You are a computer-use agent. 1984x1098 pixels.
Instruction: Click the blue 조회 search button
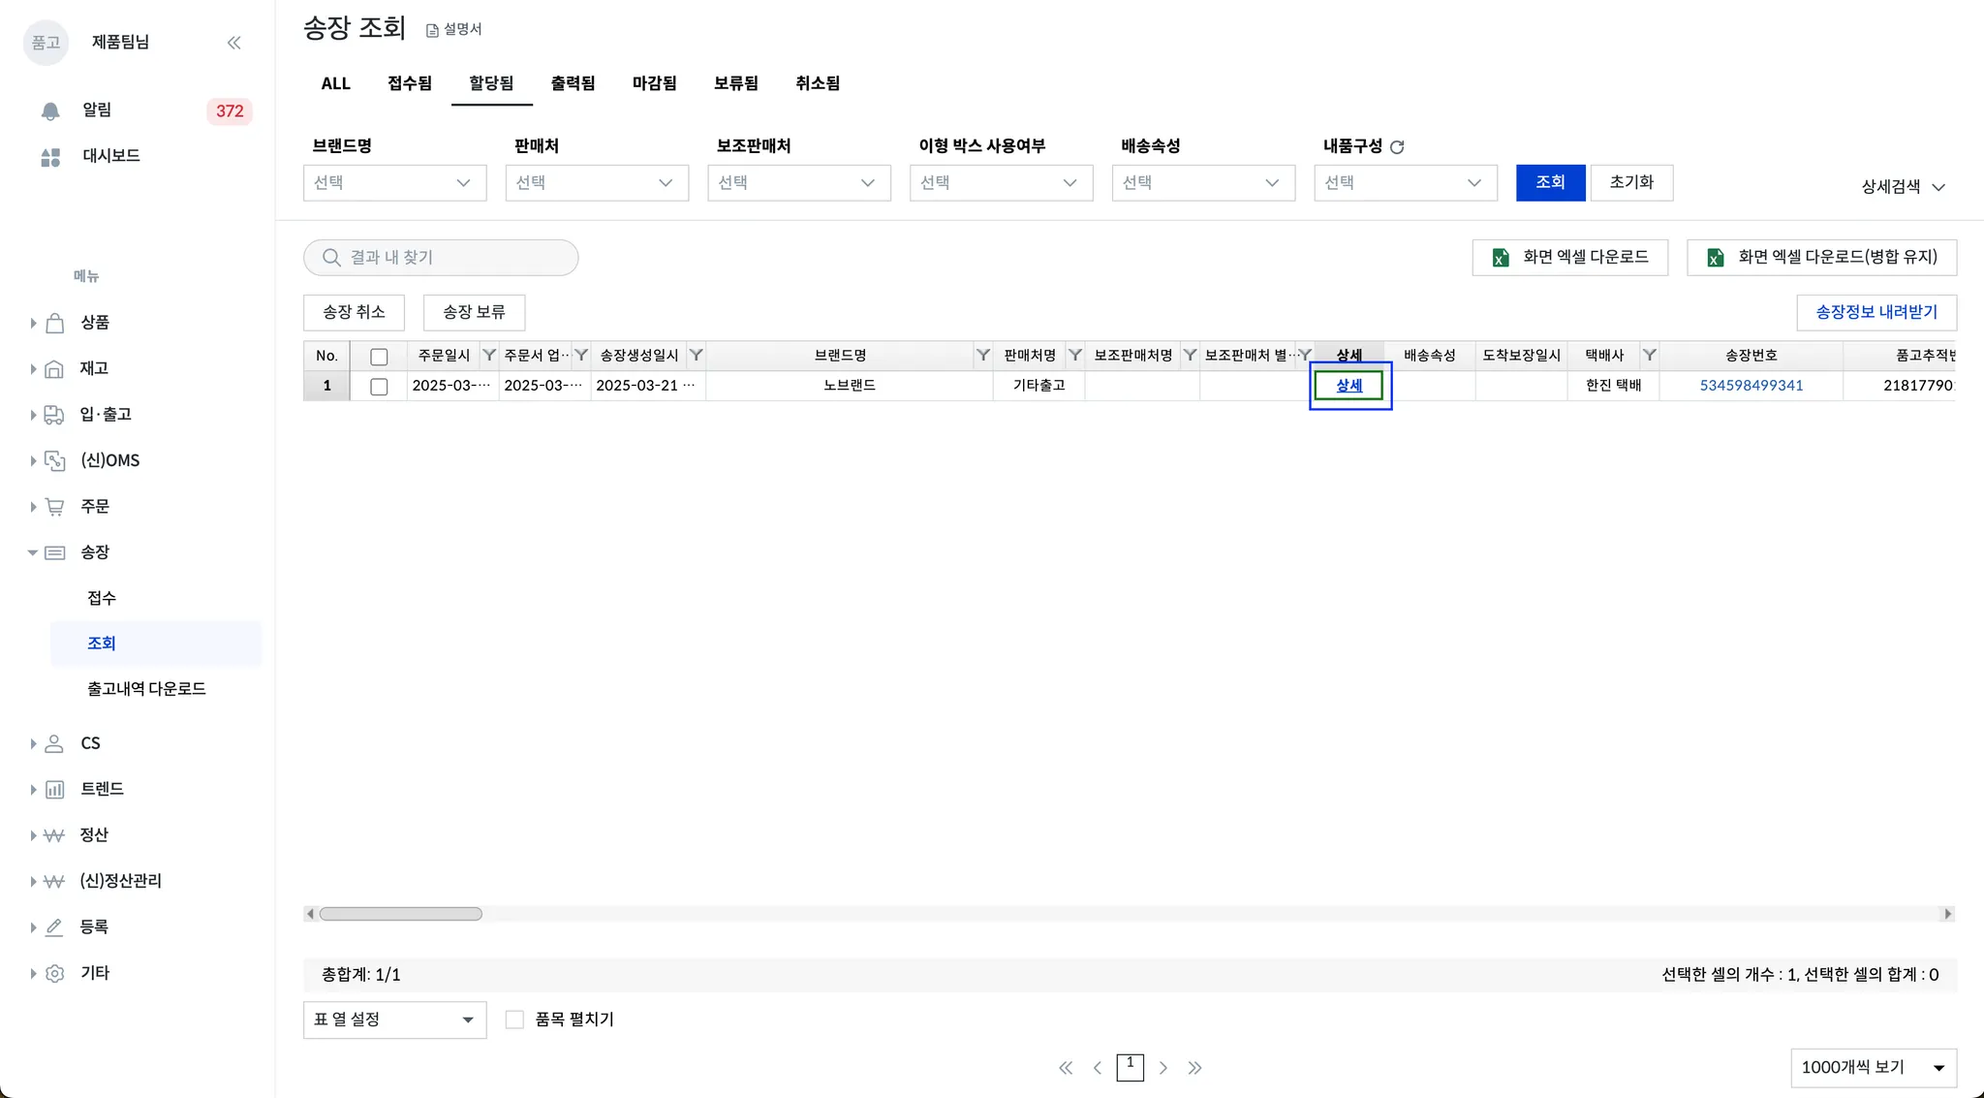(1549, 182)
